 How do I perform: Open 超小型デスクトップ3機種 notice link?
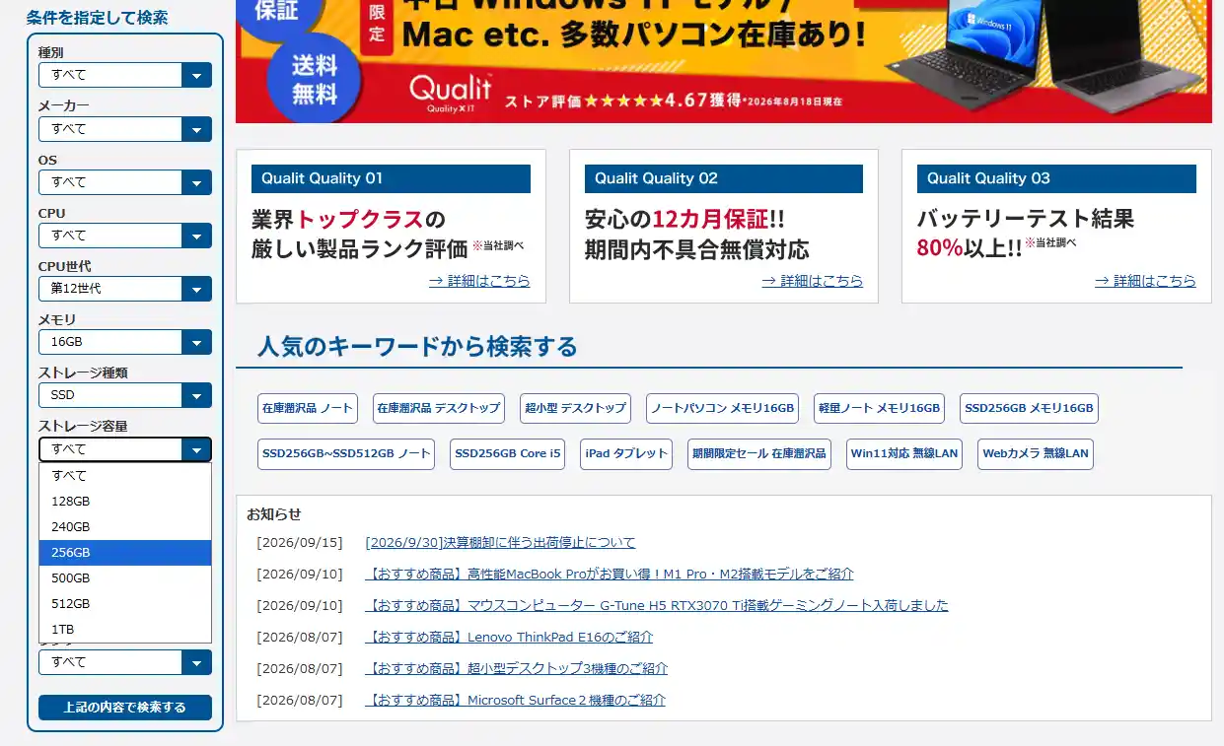(x=516, y=669)
